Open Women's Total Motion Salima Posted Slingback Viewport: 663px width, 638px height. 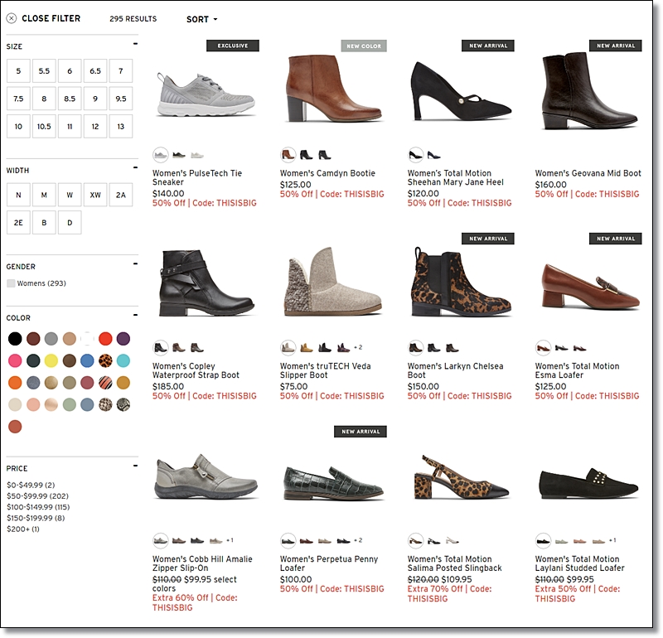454,563
